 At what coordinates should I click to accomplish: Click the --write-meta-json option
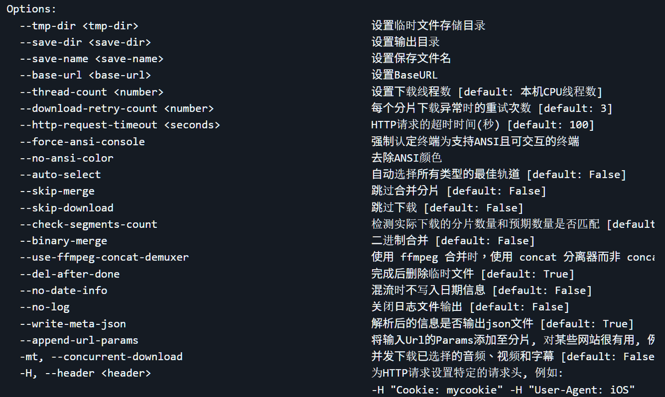(73, 324)
